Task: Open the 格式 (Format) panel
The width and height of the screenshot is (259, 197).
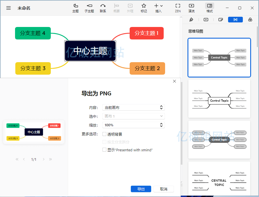Action: pyautogui.click(x=210, y=8)
